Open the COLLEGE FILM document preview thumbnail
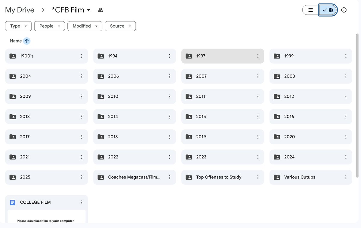The image size is (361, 228). pyautogui.click(x=47, y=217)
